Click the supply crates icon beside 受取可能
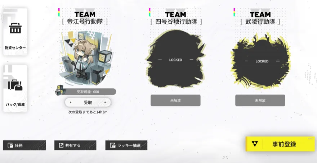The image size is (317, 163). (x=60, y=90)
